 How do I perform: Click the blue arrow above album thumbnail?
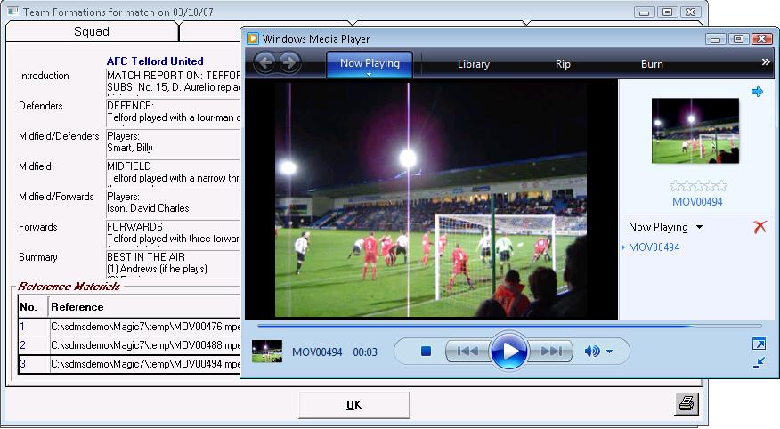757,92
